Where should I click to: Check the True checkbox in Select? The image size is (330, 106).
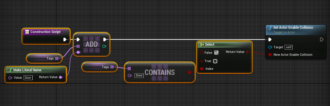click(215, 61)
